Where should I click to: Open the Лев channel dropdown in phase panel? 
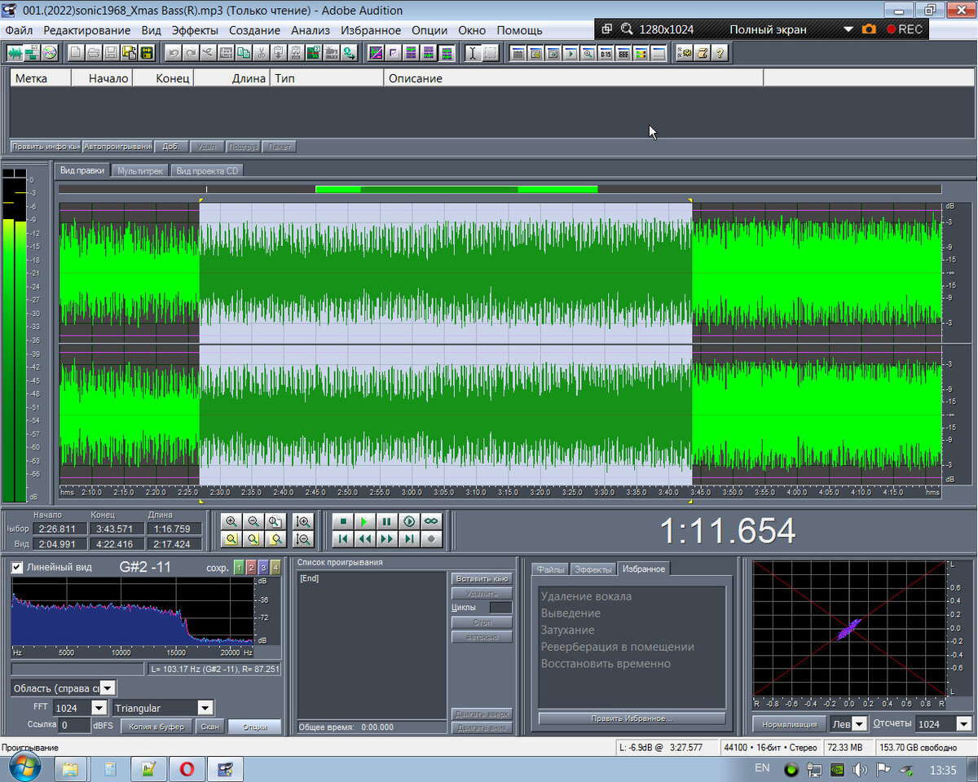tap(859, 723)
